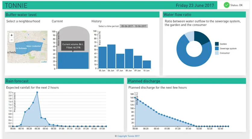Click the 07 Jun history bar

point(120,61)
